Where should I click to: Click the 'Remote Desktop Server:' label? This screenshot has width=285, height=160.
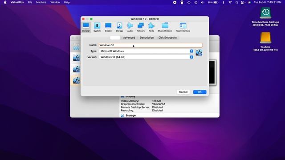[135, 107]
